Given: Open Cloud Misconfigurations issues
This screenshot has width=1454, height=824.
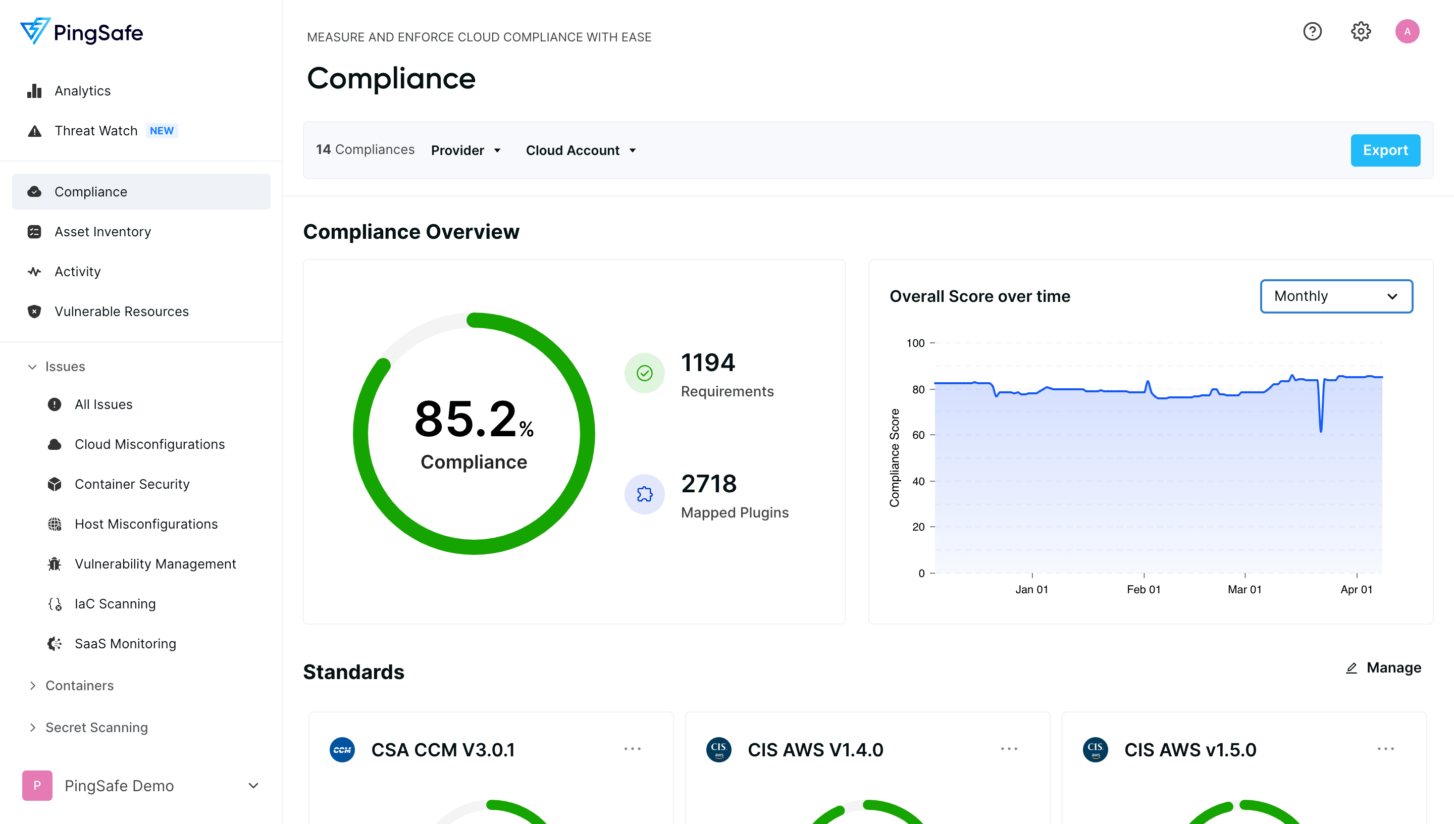Looking at the screenshot, I should click(149, 444).
